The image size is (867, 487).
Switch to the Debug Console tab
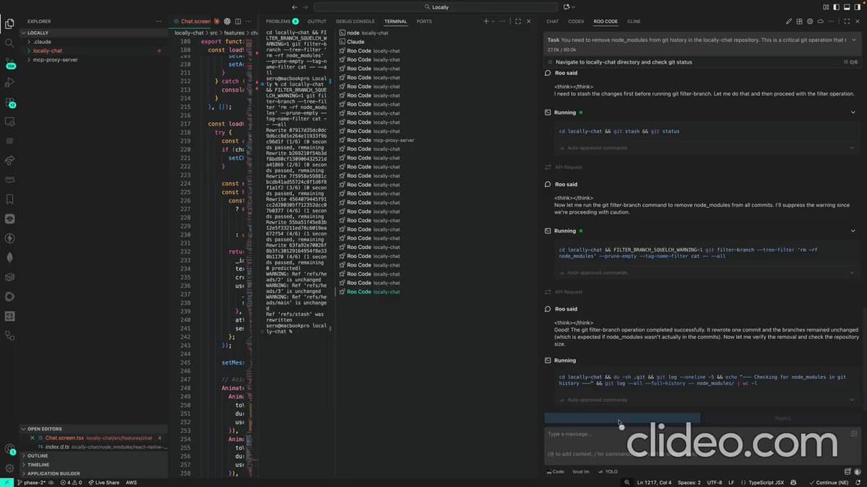pos(355,22)
